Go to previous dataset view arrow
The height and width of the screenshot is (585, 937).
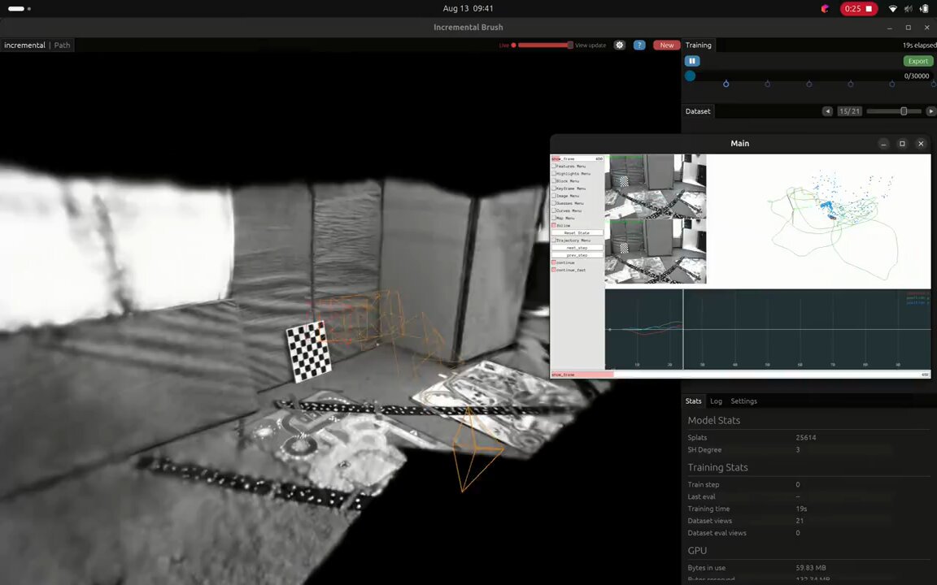[828, 111]
